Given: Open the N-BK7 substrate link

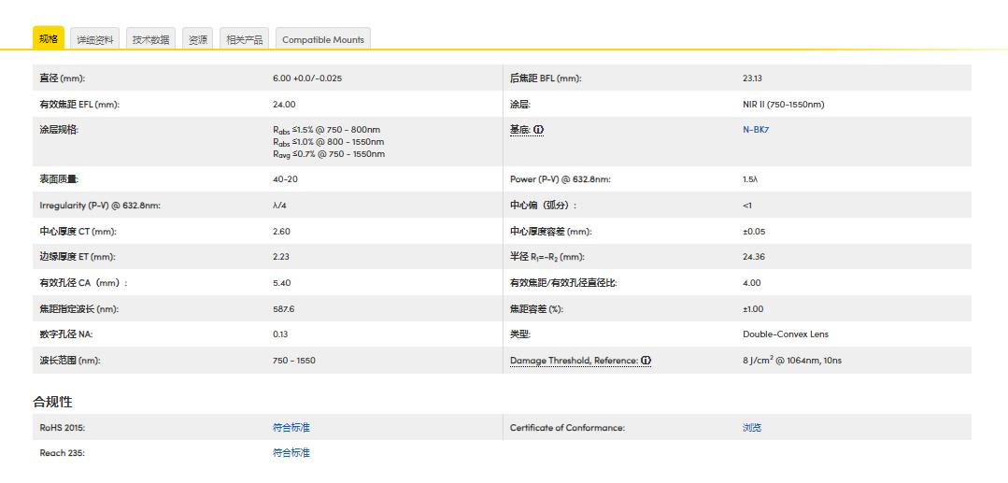Looking at the screenshot, I should point(756,129).
